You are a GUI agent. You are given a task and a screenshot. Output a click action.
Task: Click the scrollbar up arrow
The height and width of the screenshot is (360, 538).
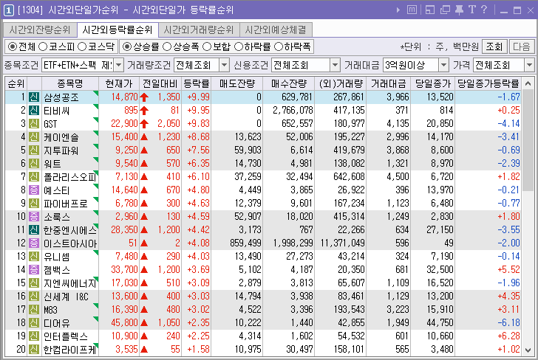click(528, 83)
